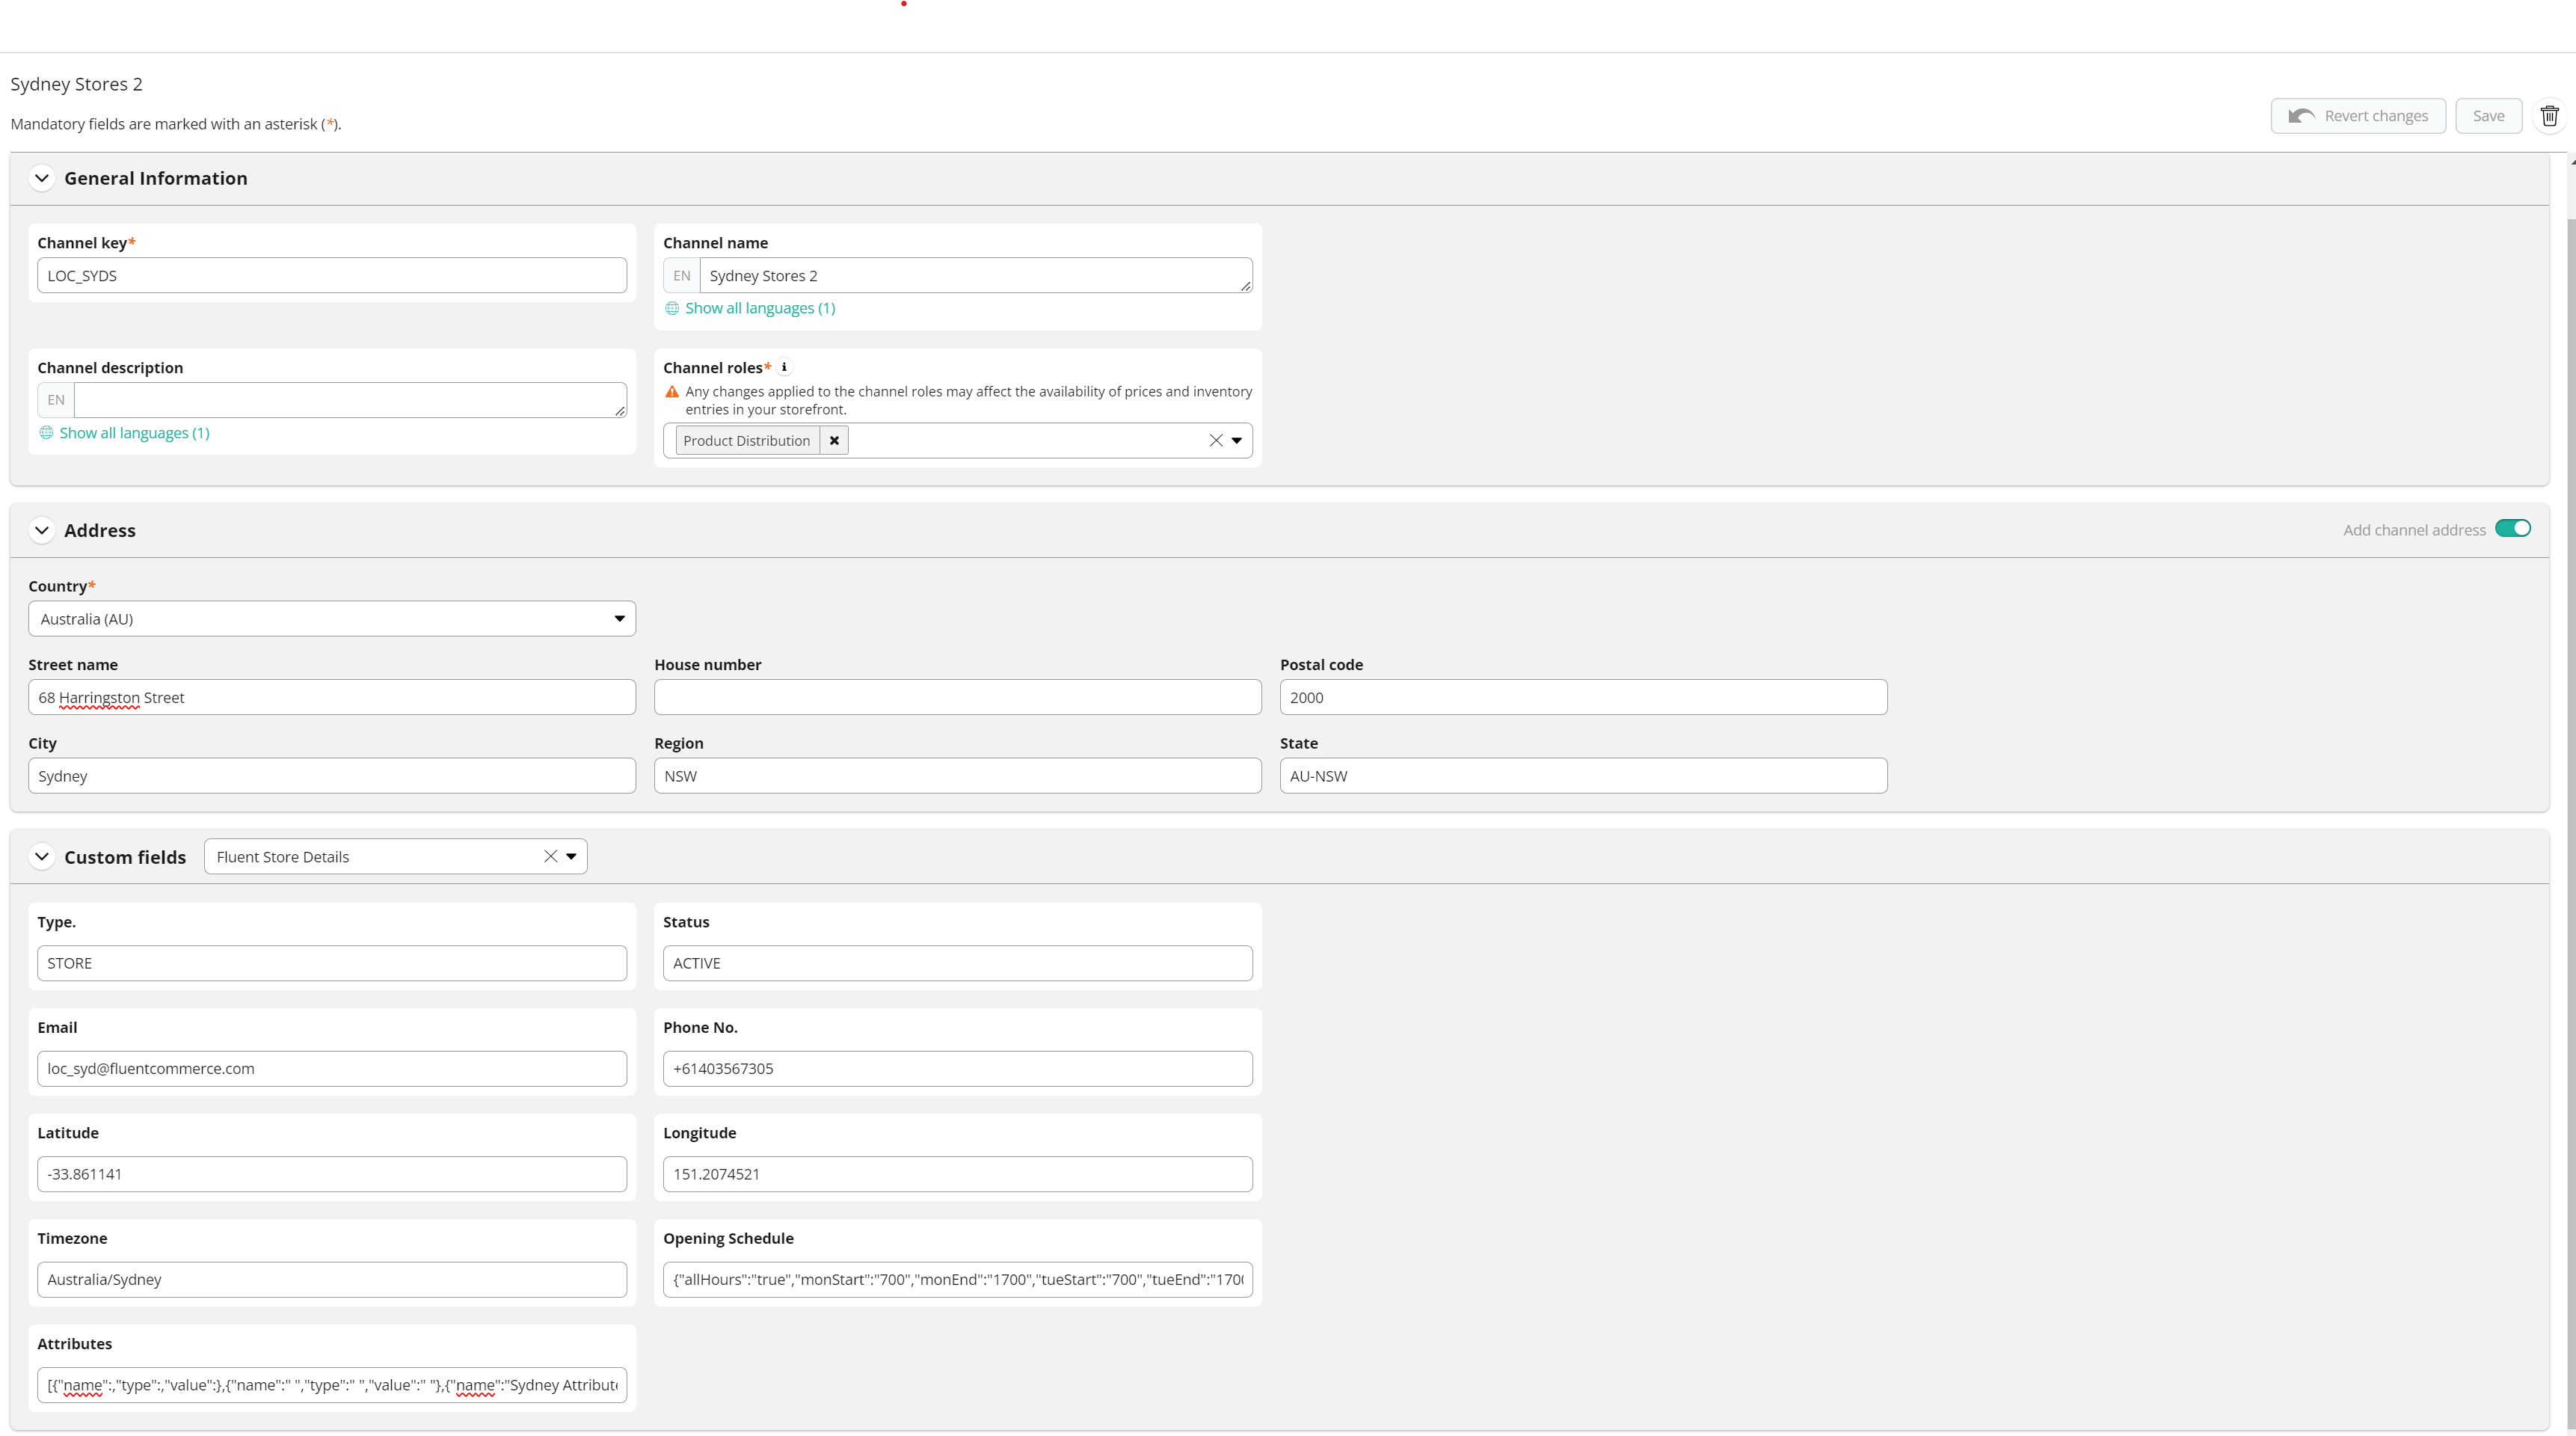Collapse the General Information section
Viewport: 2576px width, 1436px height.
42,178
